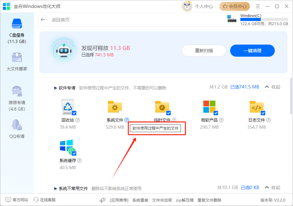This screenshot has width=293, height=206.
Task: Open the 重复文件删除 recommended app
Action: pos(209,200)
